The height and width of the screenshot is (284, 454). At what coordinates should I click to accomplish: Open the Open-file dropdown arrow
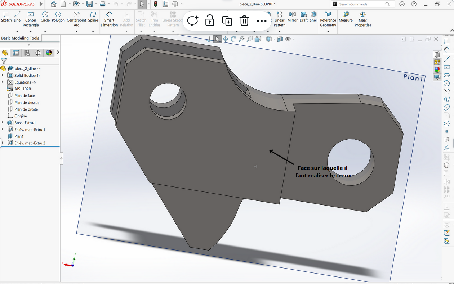point(82,4)
